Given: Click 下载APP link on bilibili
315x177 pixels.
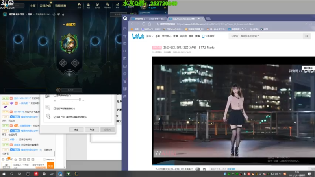Looking at the screenshot, I should pos(208,36).
